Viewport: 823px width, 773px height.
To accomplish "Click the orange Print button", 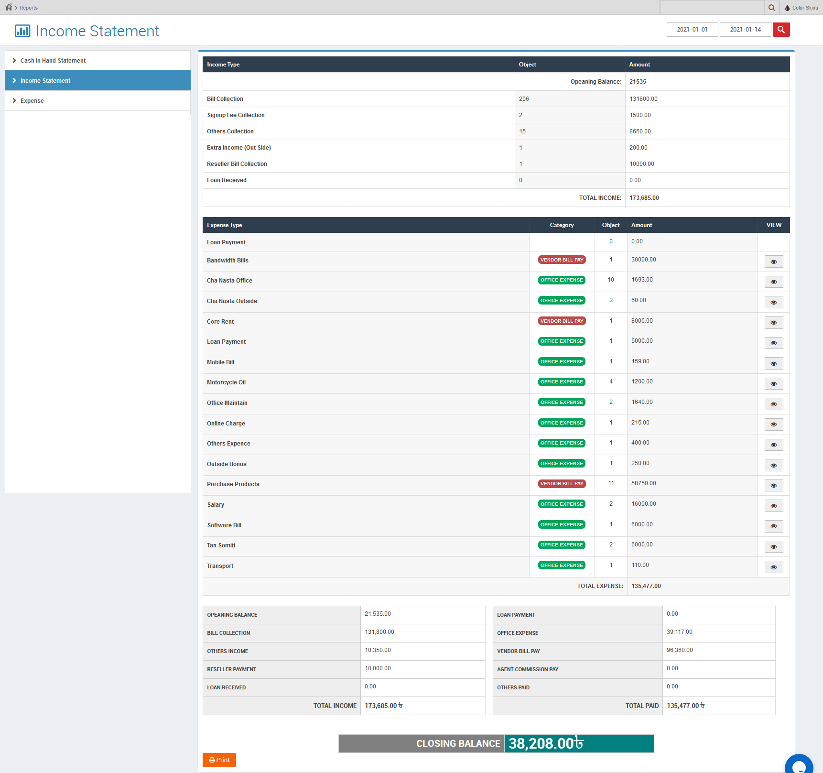I will (x=219, y=760).
